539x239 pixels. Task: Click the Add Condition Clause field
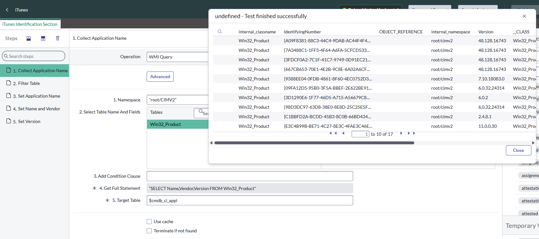[x=250, y=176]
